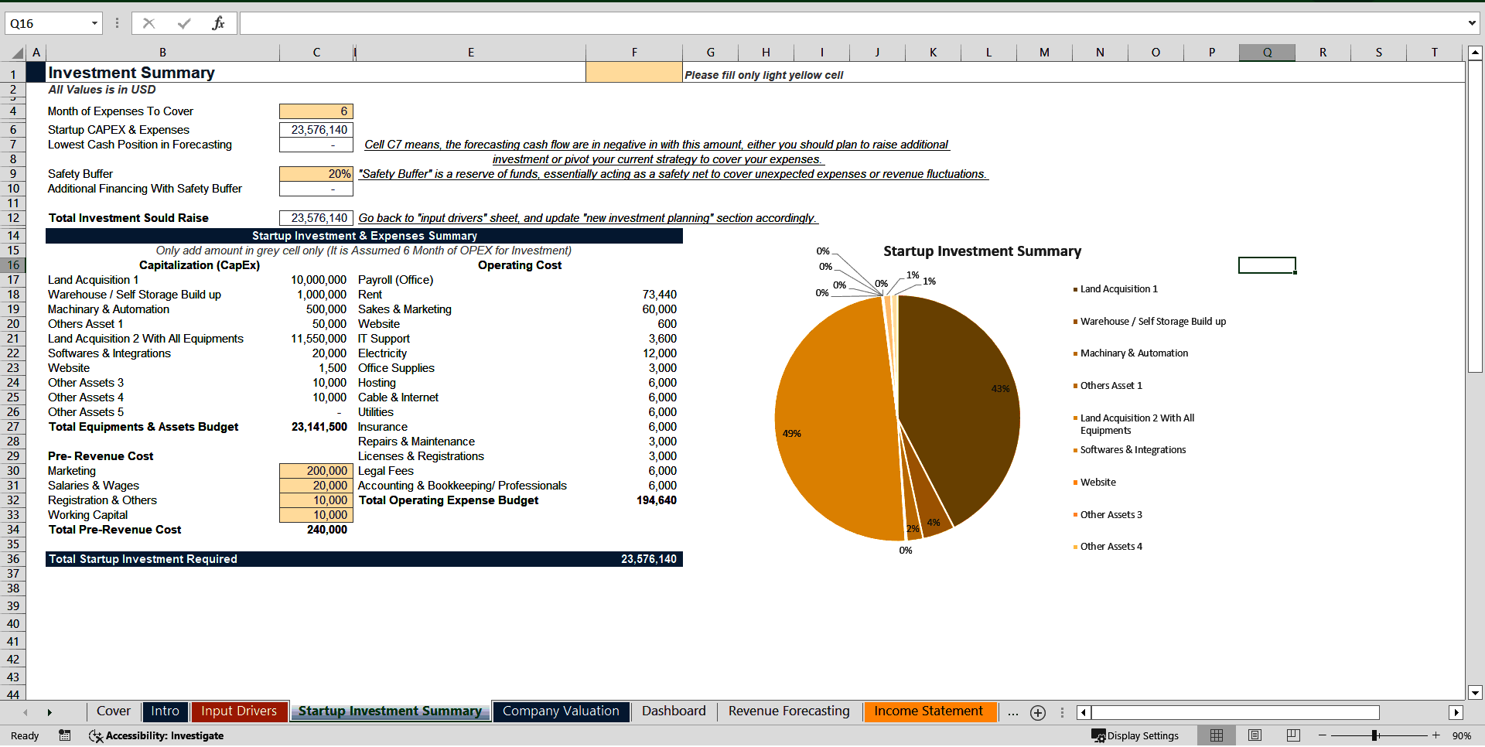Select row 16 header

(13, 265)
